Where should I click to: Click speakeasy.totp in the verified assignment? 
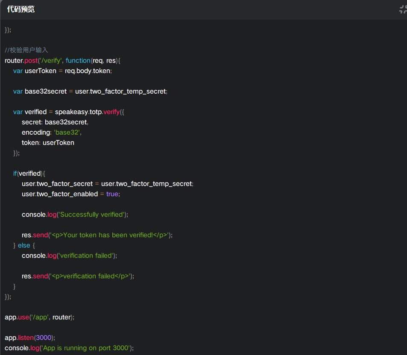[79, 112]
